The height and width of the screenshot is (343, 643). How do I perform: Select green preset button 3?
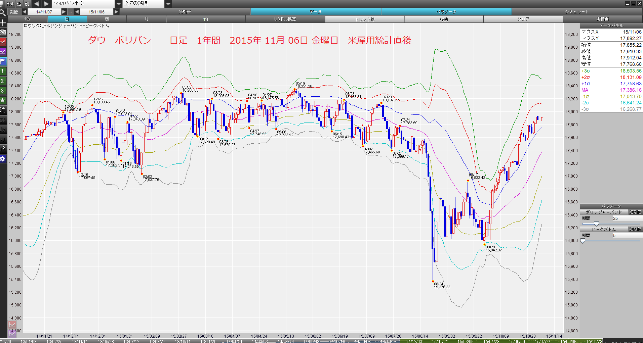click(3, 91)
